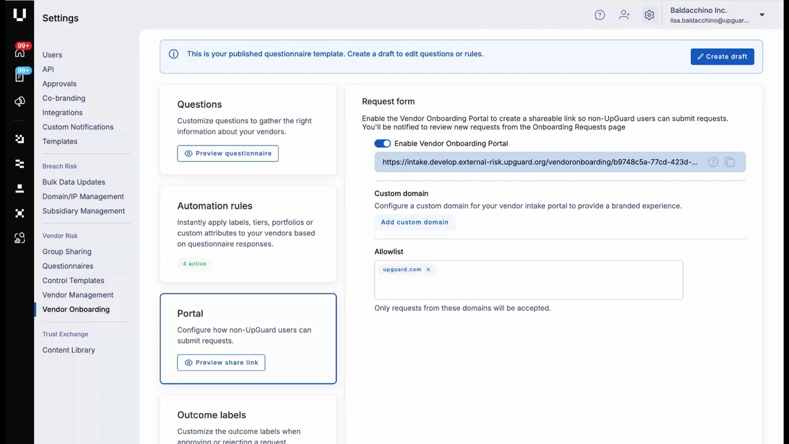This screenshot has height=444, width=789.
Task: Open Co-branding settings
Action: tap(64, 98)
